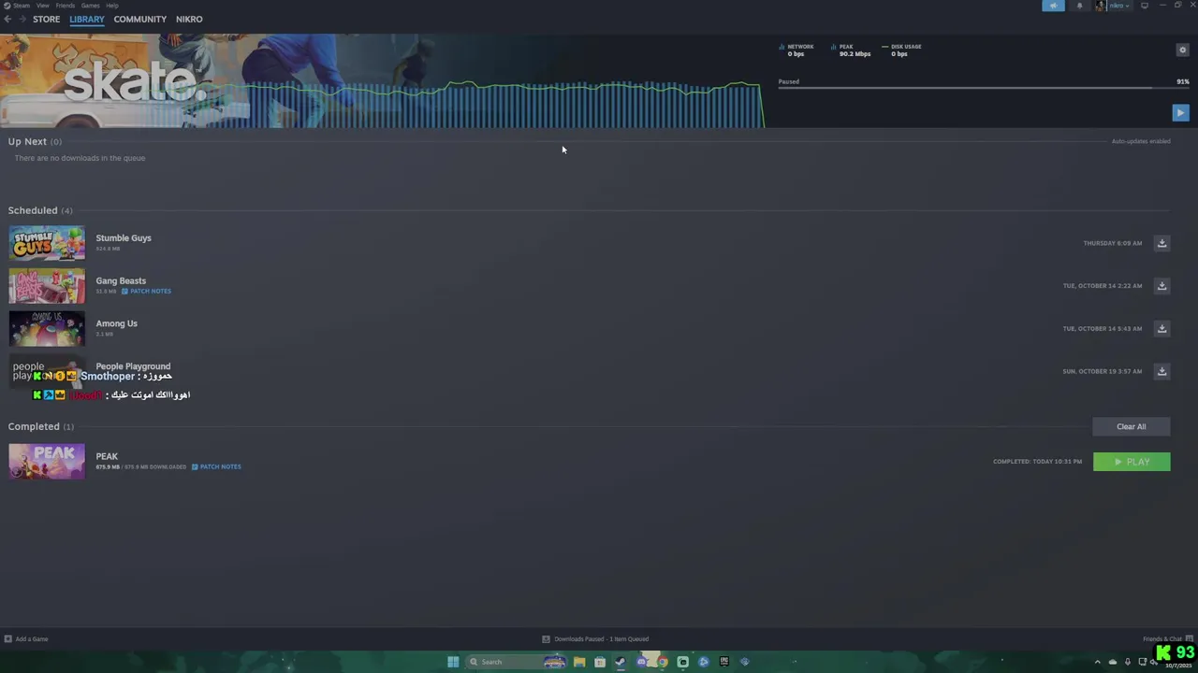Viewport: 1198px width, 673px height.
Task: Select the Among Us title
Action: tap(116, 323)
